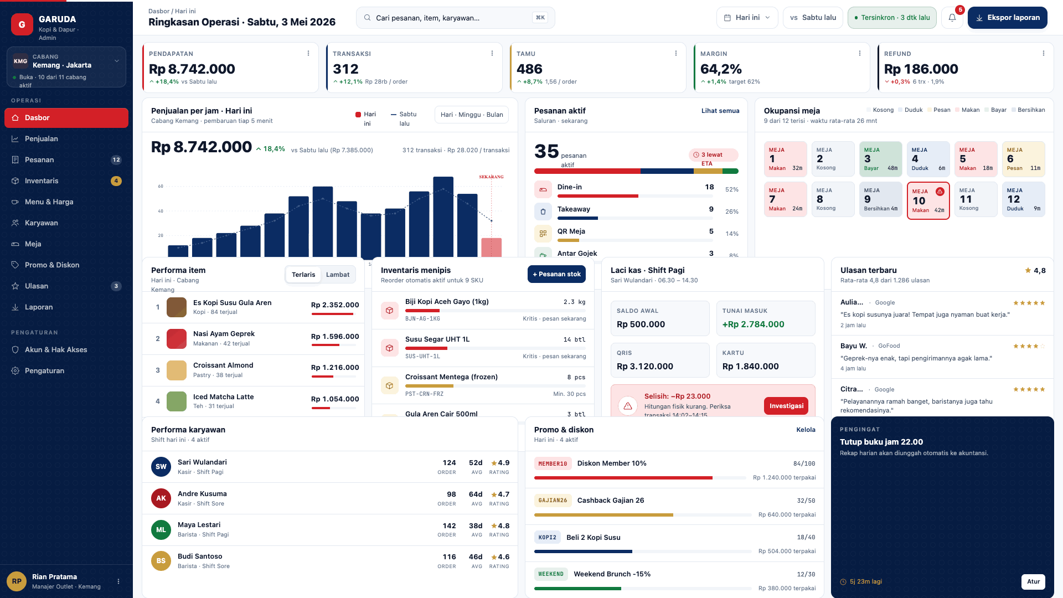
Task: Click the Atur reminder button
Action: (1033, 581)
